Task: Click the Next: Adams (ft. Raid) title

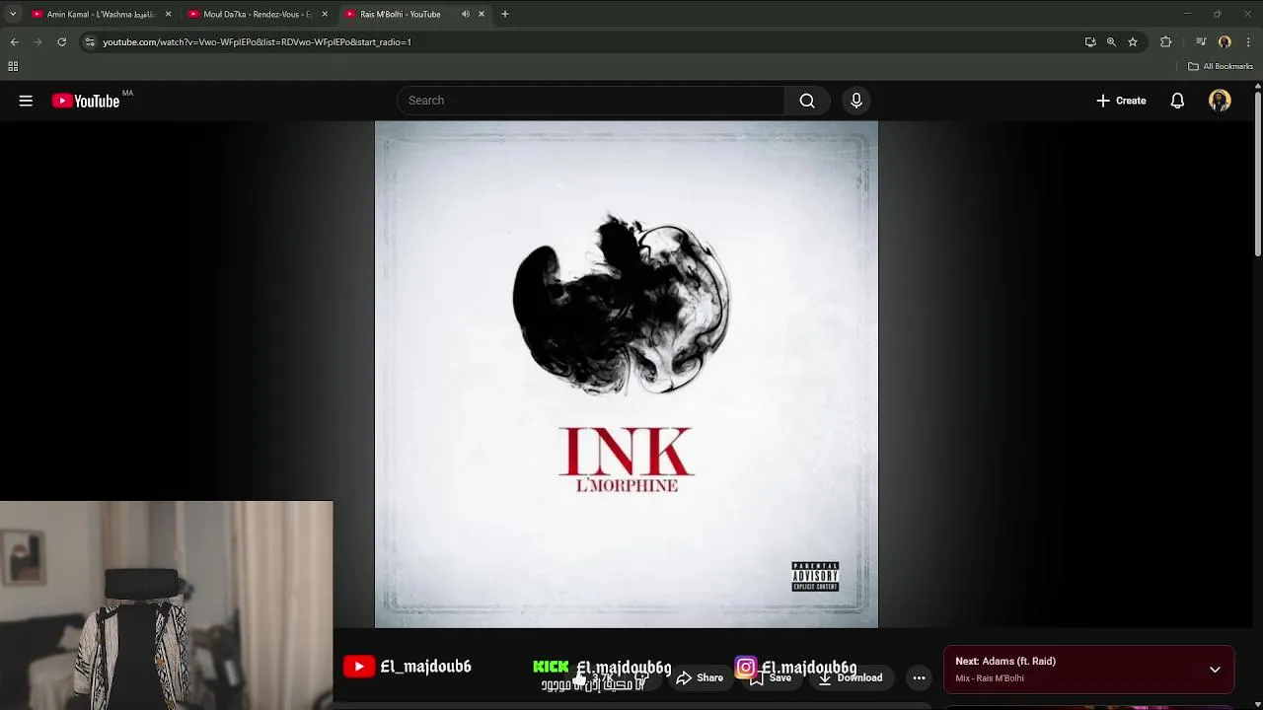Action: click(1005, 661)
